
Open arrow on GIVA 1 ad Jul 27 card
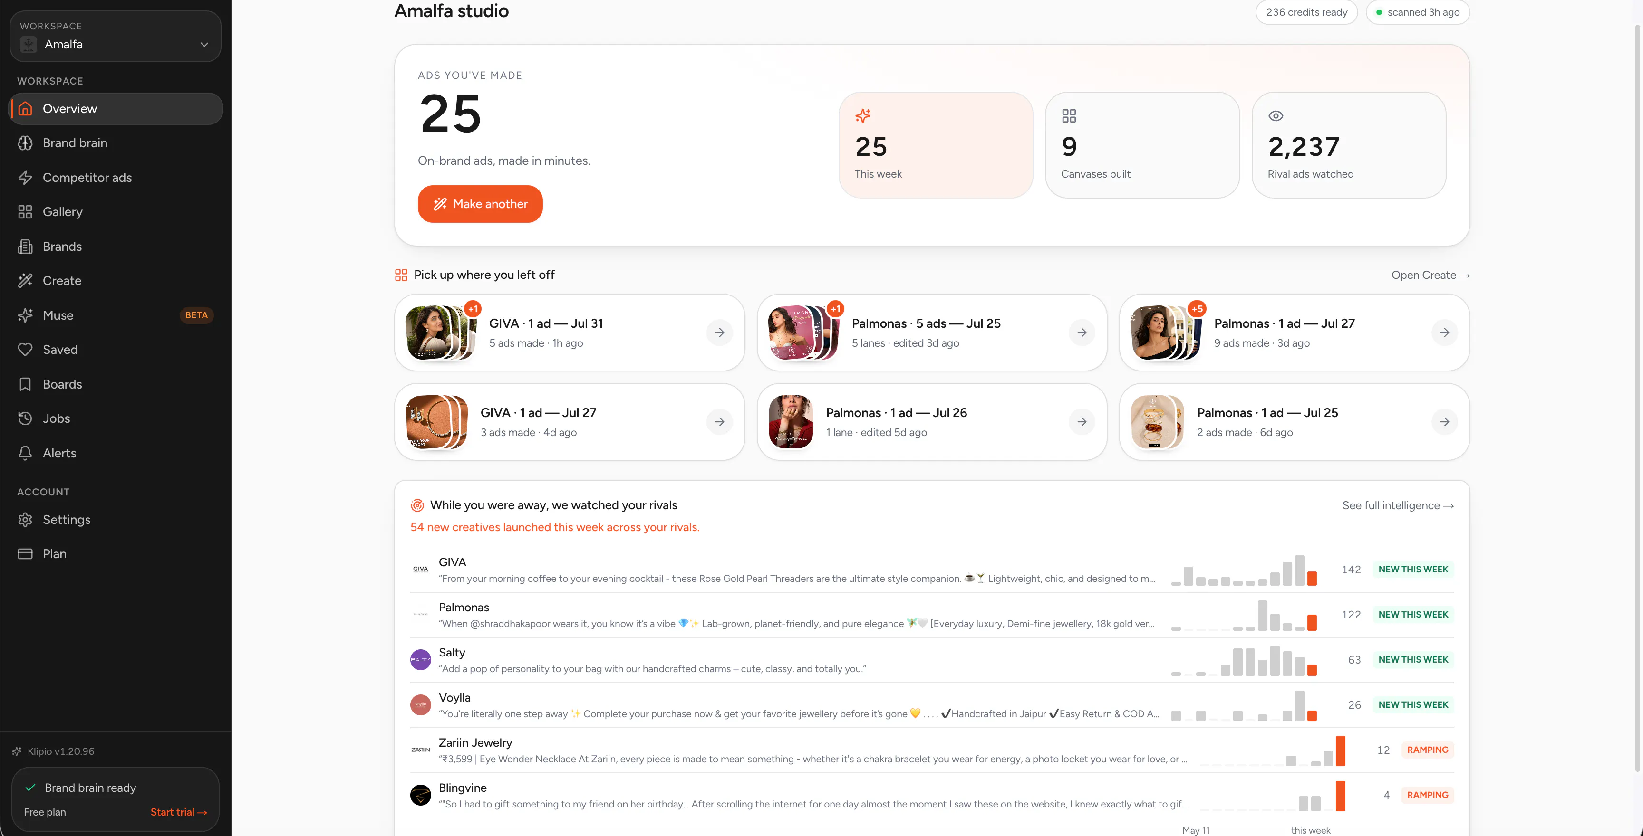pyautogui.click(x=719, y=422)
